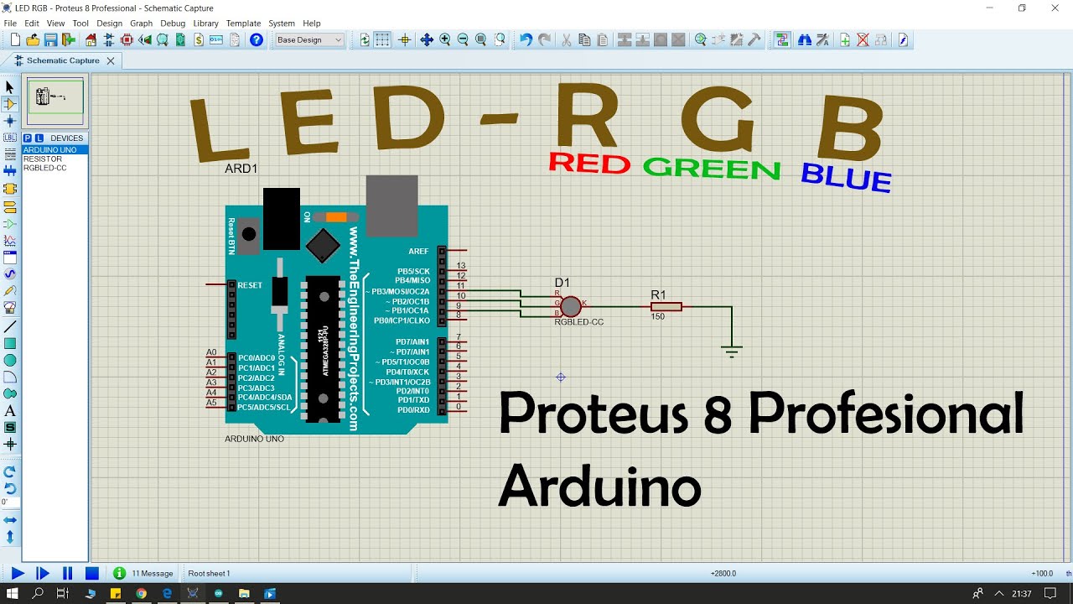
Task: Select Wire Label mode LBL tool
Action: tap(10, 138)
